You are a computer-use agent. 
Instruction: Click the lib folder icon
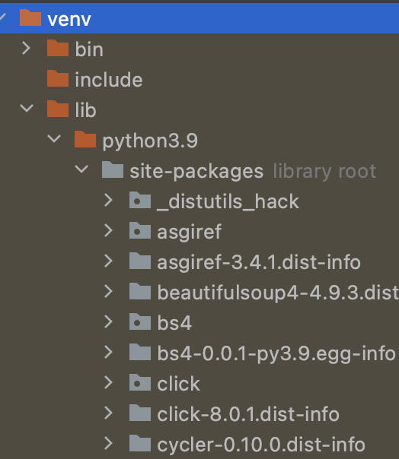tap(58, 109)
